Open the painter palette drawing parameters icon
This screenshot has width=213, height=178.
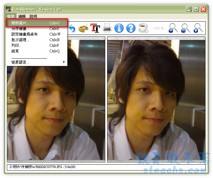pos(83,28)
